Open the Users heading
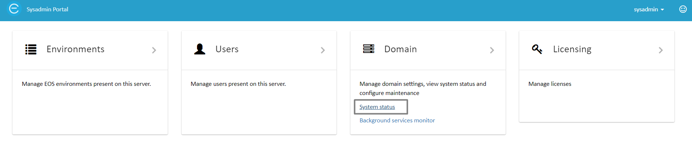Screen dimensions: 692x141 pyautogui.click(x=227, y=49)
